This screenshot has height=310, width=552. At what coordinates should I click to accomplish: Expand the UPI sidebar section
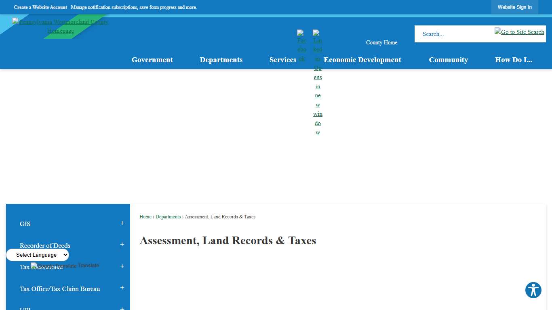tap(122, 308)
